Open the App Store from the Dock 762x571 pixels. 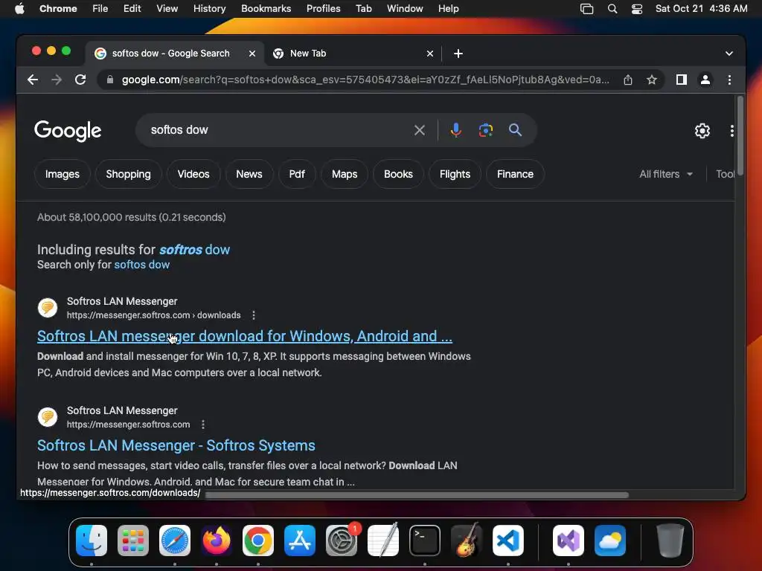coord(300,541)
